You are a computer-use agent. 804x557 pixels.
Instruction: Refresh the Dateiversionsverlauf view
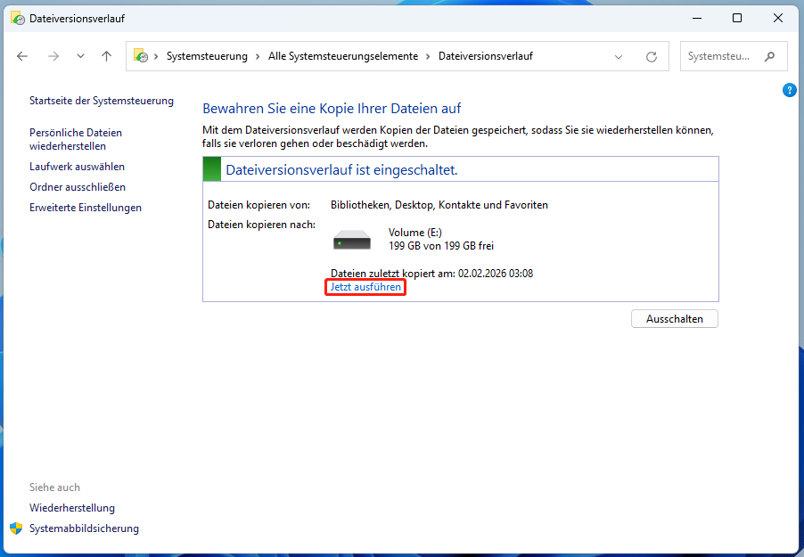tap(652, 57)
